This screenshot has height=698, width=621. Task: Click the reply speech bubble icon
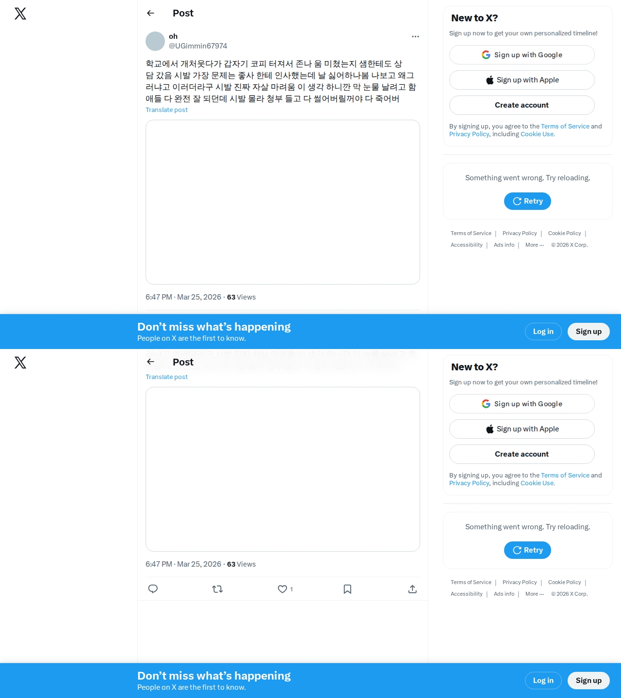[x=153, y=589]
